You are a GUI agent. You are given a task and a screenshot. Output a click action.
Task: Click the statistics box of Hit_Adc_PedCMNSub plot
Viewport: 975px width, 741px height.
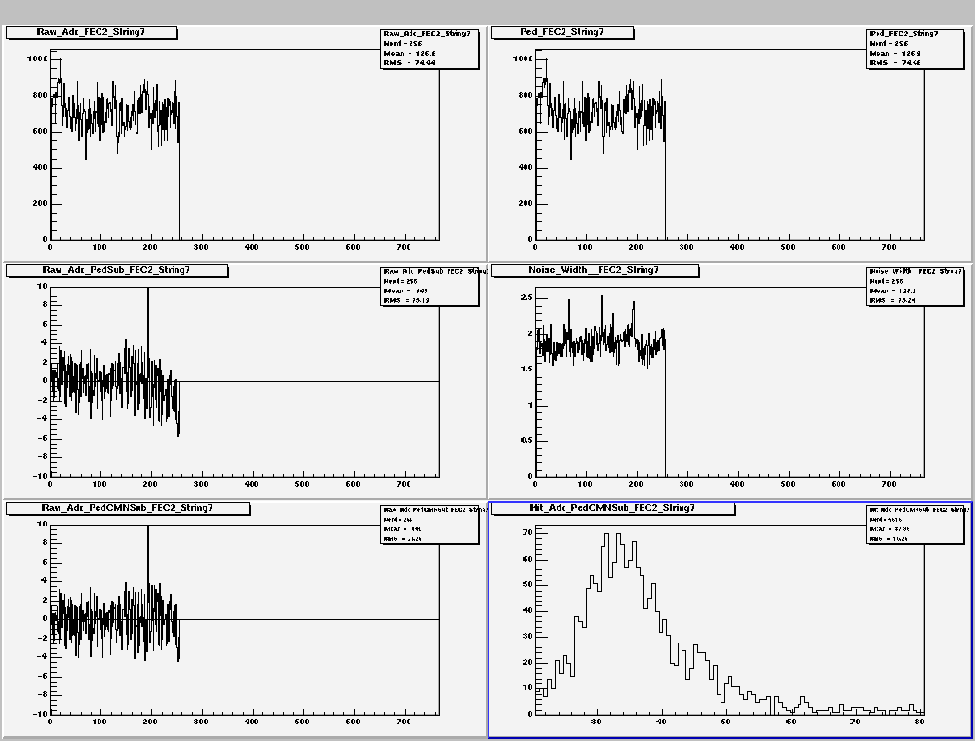(916, 525)
